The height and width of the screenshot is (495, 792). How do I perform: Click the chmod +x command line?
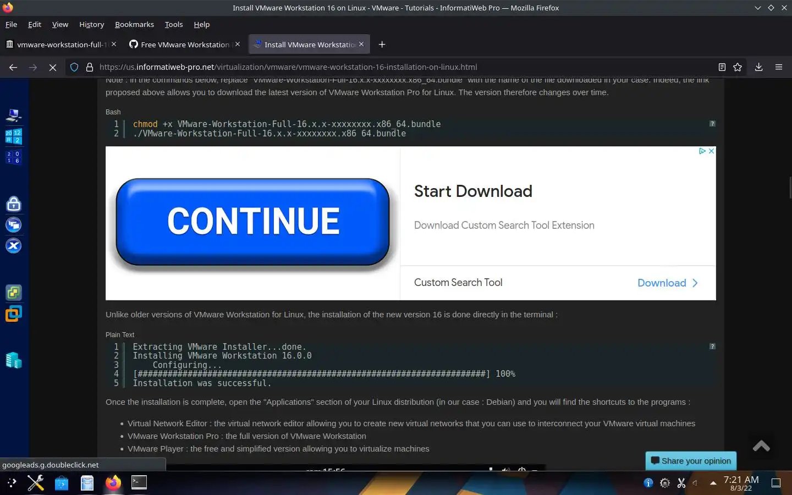pos(287,124)
